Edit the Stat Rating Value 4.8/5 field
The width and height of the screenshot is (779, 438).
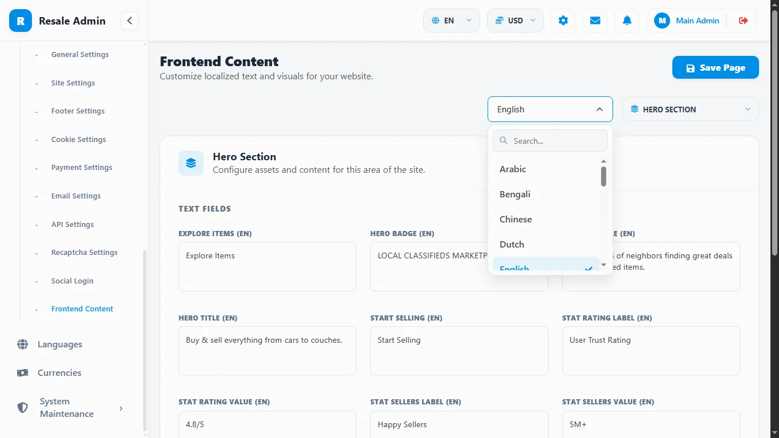267,424
